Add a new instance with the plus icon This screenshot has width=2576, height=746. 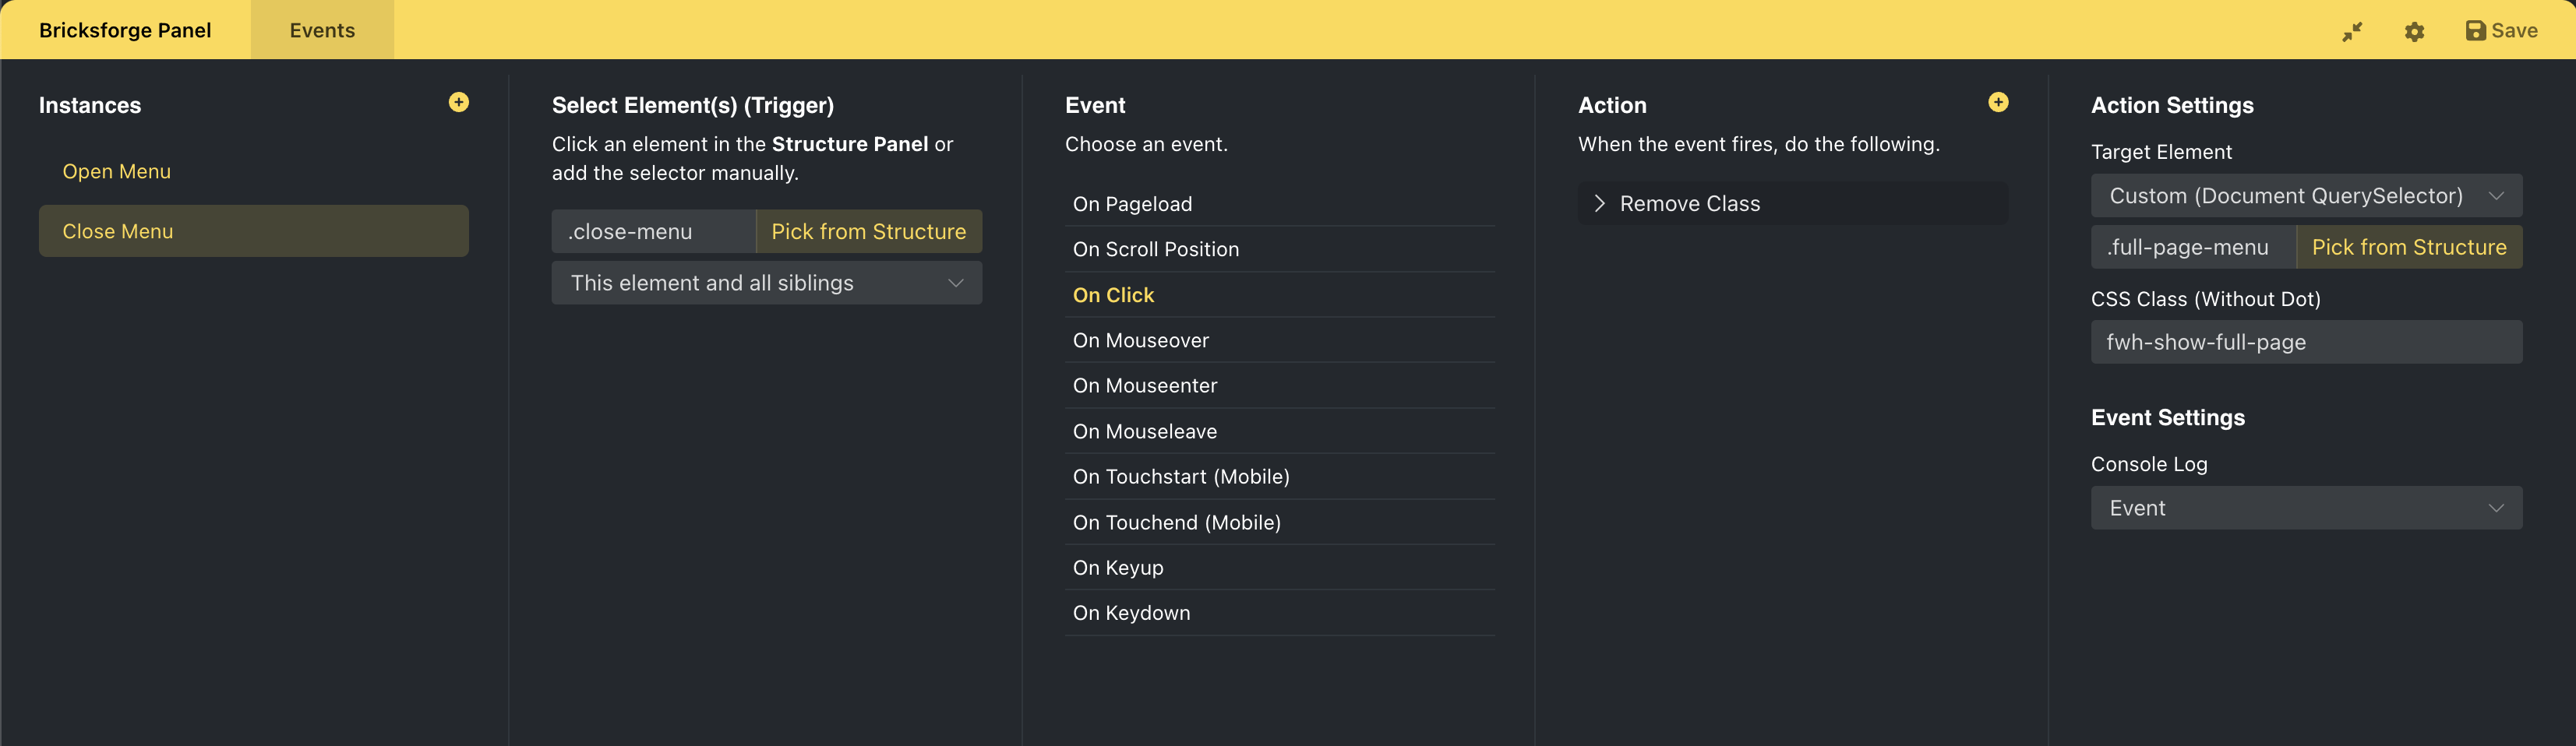click(x=458, y=102)
